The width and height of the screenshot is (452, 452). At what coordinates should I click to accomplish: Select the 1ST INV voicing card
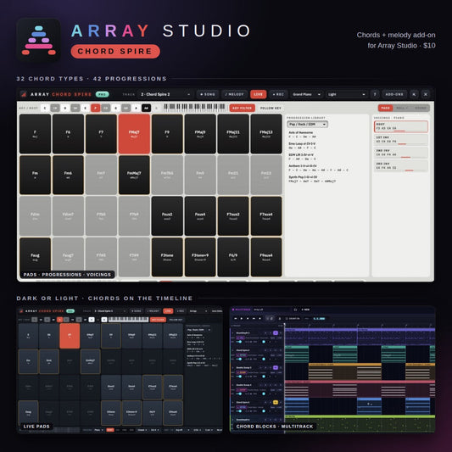point(401,140)
